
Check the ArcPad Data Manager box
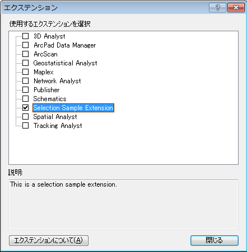point(26,45)
